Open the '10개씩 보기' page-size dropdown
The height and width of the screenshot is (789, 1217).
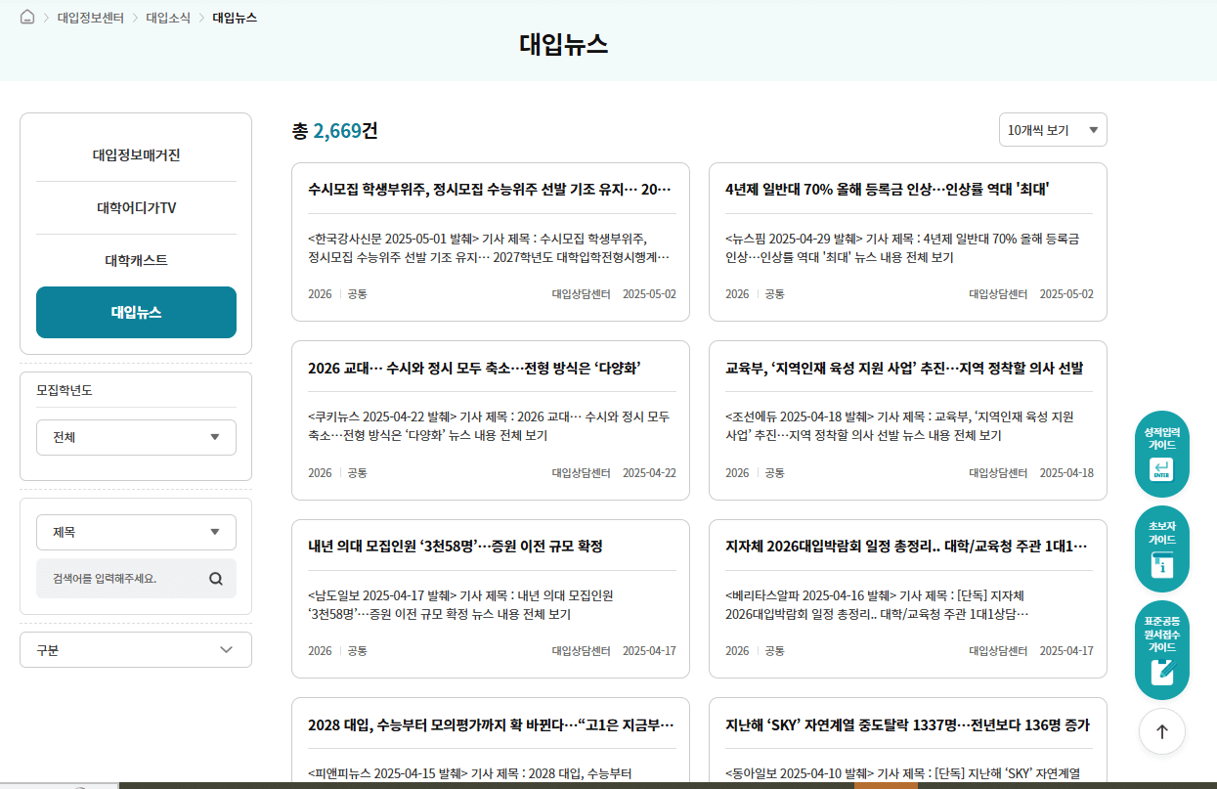[1053, 129]
